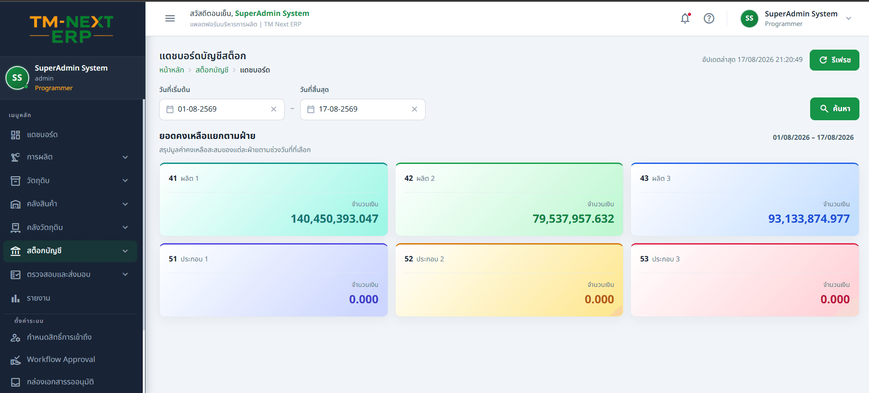Expand the คลังสินค้า submenu chevron

(125, 204)
